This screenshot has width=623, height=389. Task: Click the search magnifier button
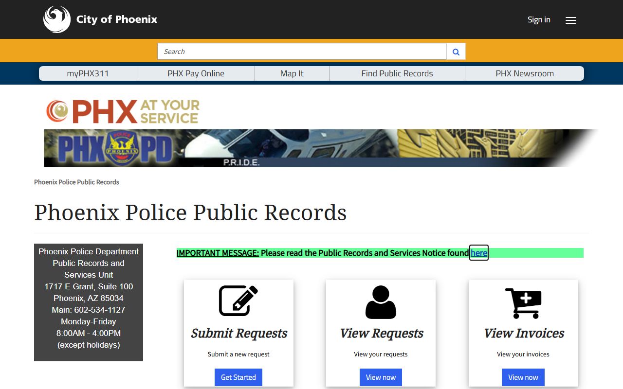click(x=456, y=52)
